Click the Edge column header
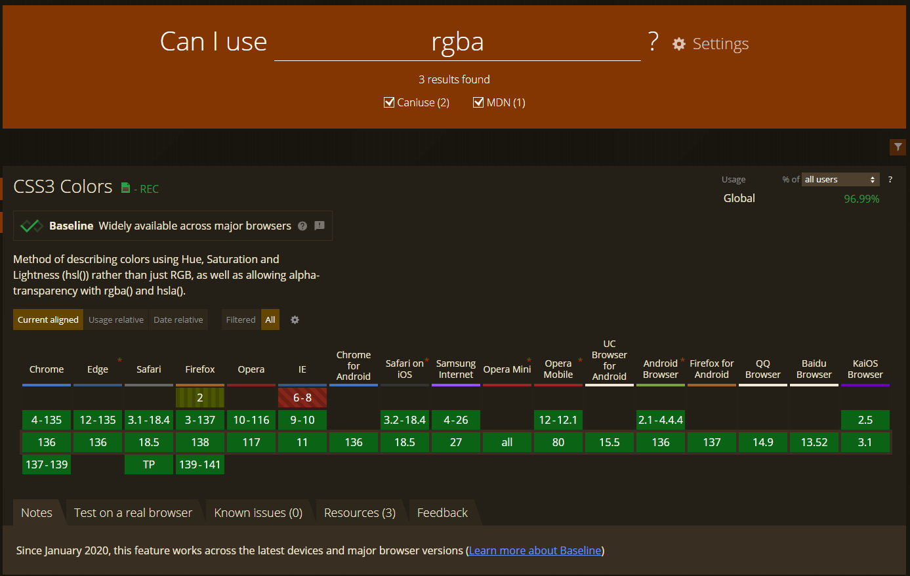The image size is (910, 576). (x=98, y=369)
